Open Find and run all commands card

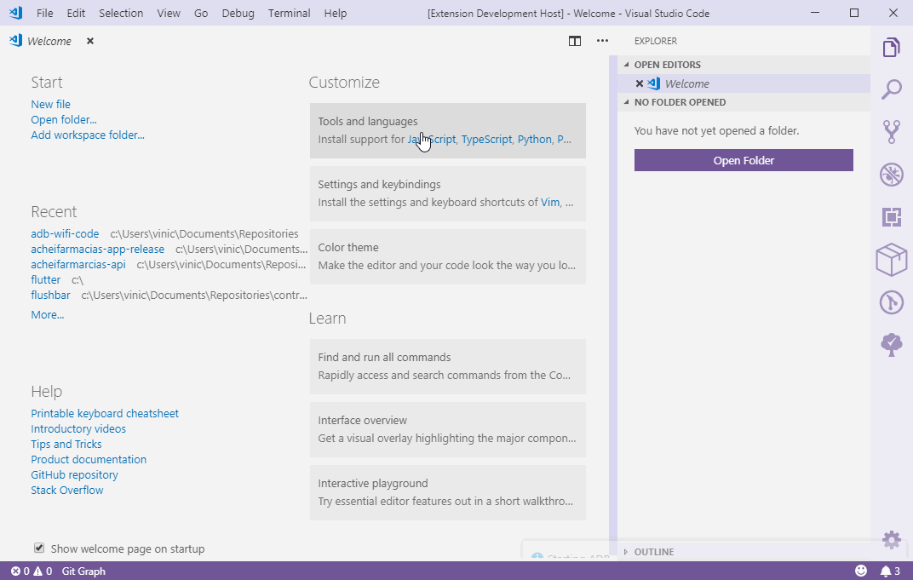[x=448, y=367]
